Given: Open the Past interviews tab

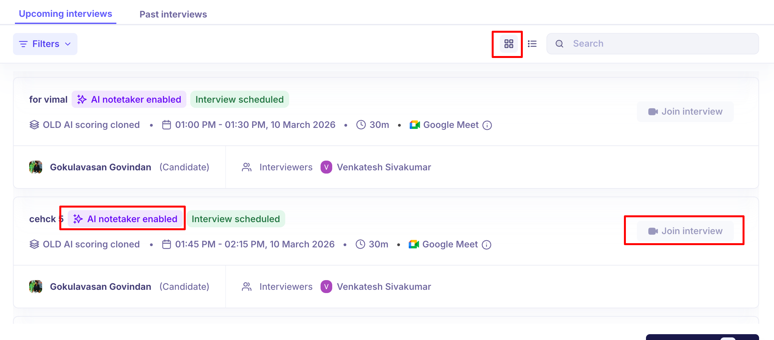Looking at the screenshot, I should (173, 14).
